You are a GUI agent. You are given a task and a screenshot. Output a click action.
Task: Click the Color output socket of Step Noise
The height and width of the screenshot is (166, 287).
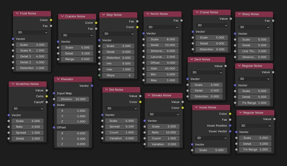[x=137, y=27]
